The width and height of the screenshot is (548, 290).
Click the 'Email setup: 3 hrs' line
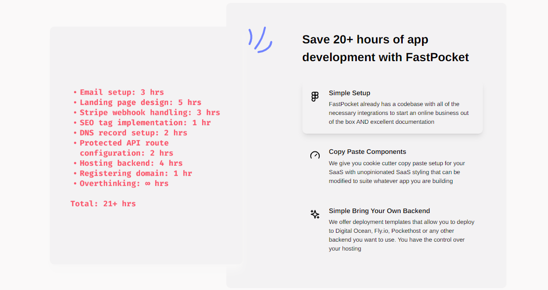pos(122,92)
